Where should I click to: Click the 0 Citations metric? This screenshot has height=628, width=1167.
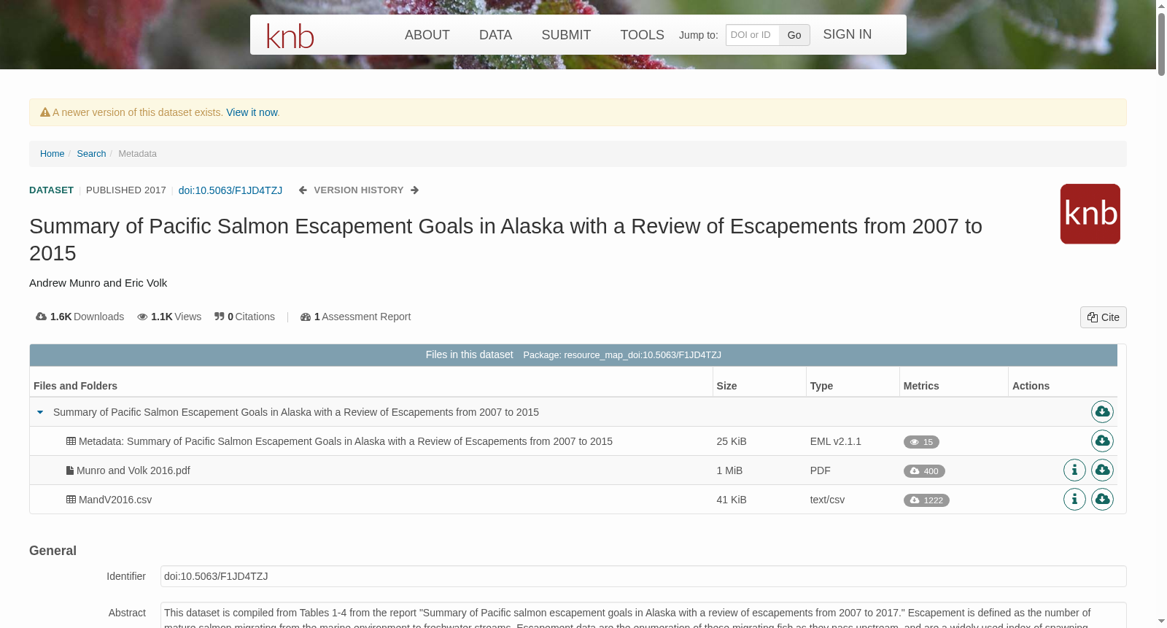coord(244,317)
